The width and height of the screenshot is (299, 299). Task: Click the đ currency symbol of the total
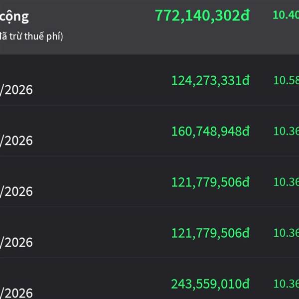tap(244, 15)
